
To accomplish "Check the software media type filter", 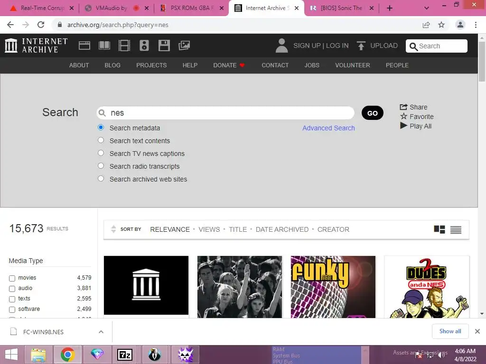I will click(x=12, y=309).
